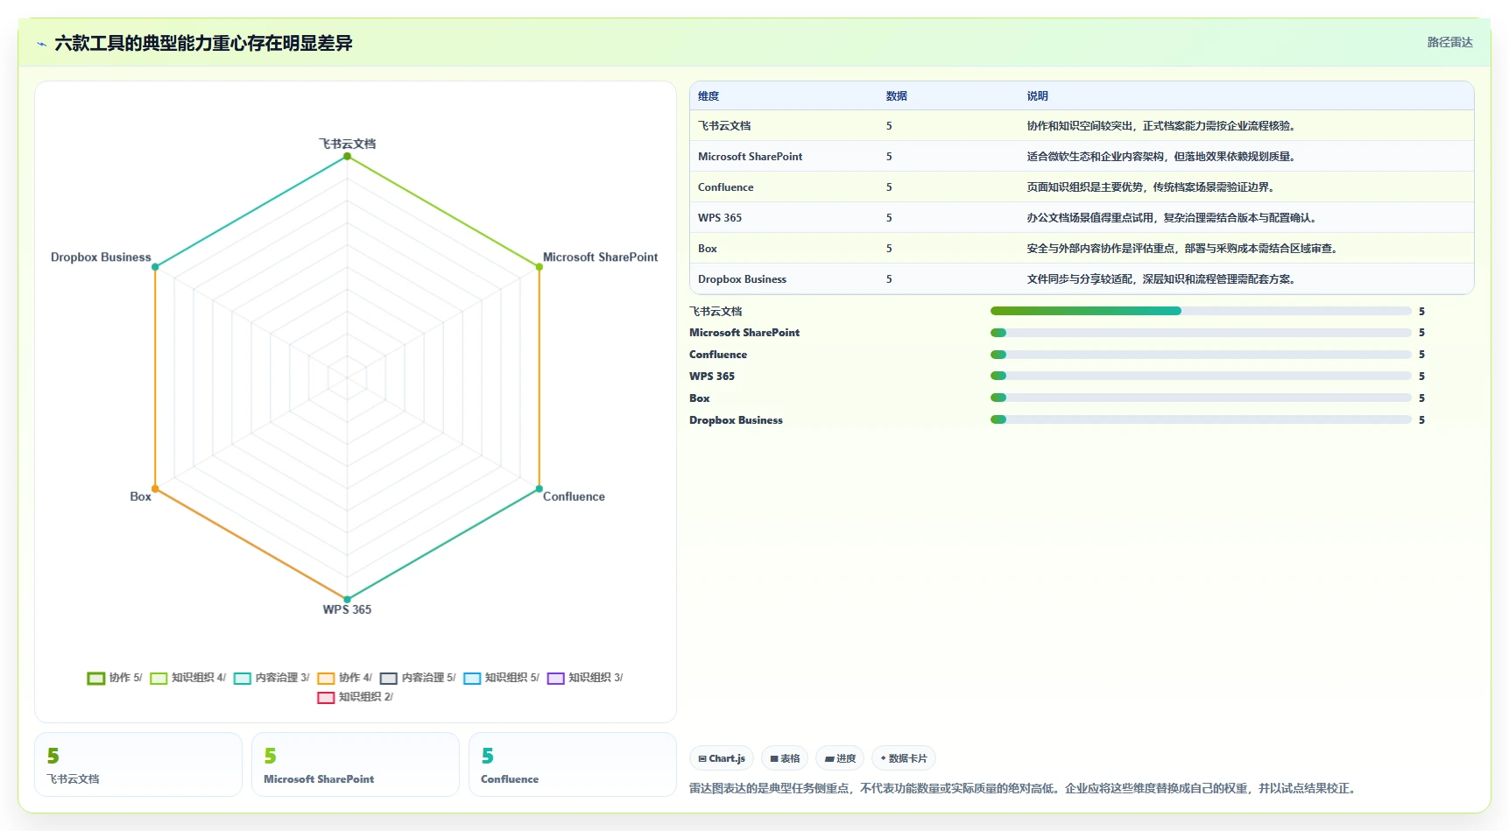Click the title 六款工具的典型能力重心存在明显差异

point(203,43)
